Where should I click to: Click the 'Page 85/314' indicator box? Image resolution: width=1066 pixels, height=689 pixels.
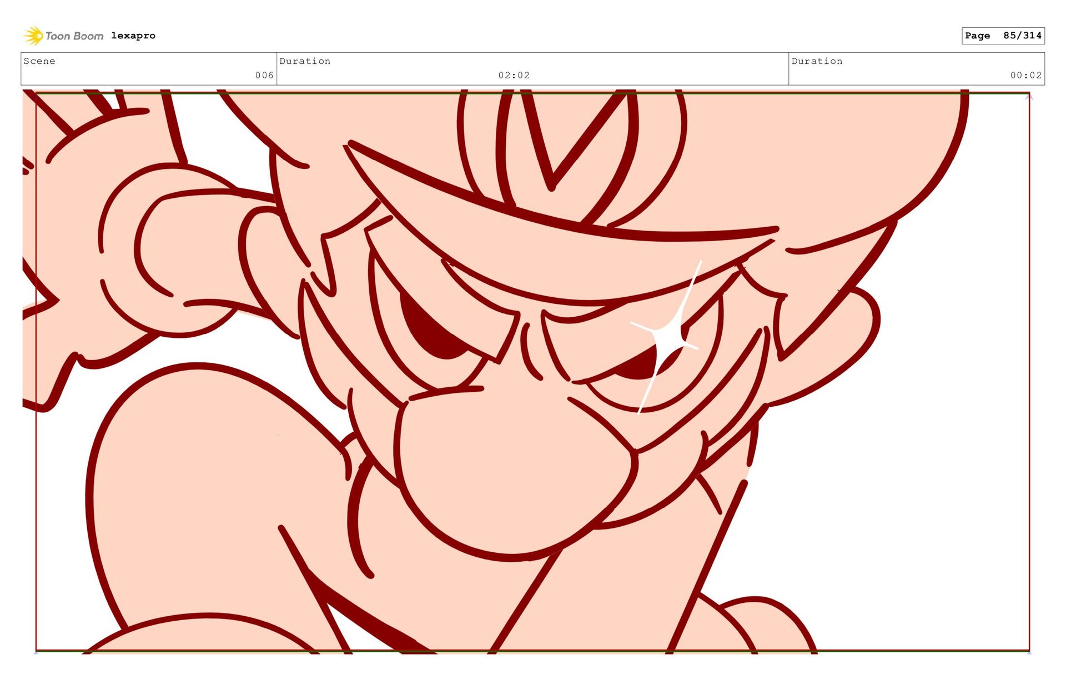(1003, 36)
